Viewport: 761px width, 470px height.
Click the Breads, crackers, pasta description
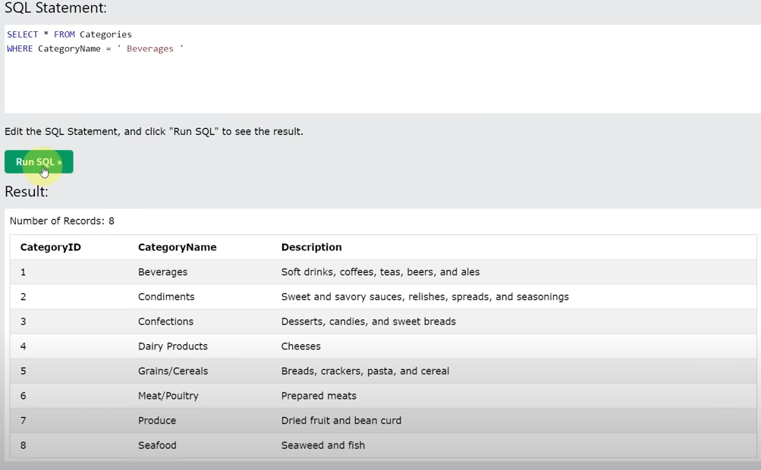(365, 371)
